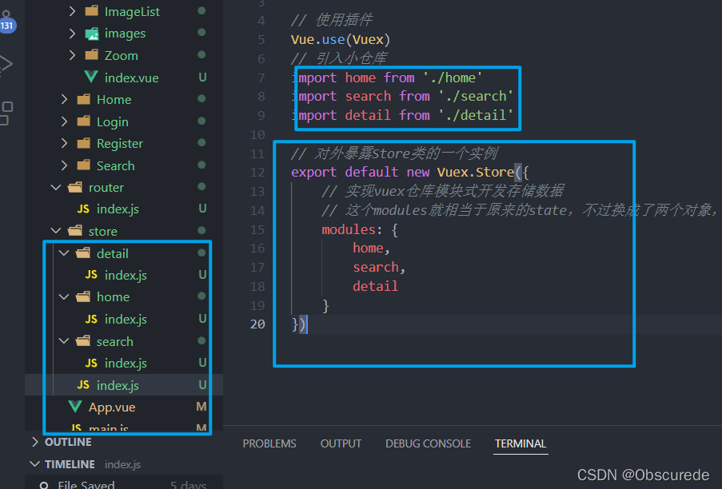This screenshot has width=722, height=489.
Task: Open search folder's index.js file
Action: pos(124,364)
